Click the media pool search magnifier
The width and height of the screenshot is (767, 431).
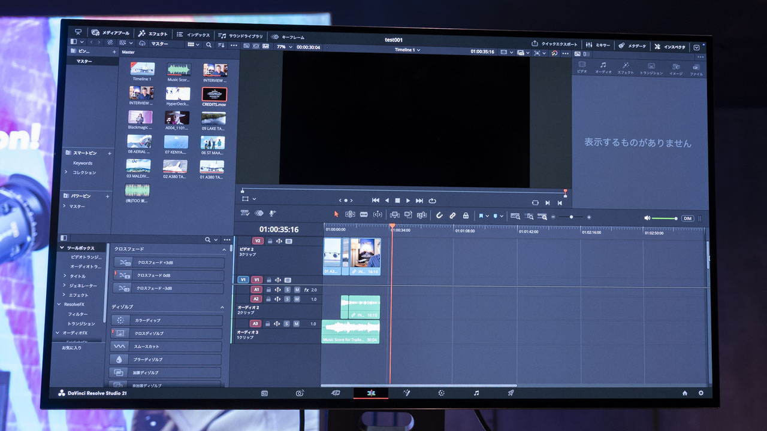click(209, 45)
